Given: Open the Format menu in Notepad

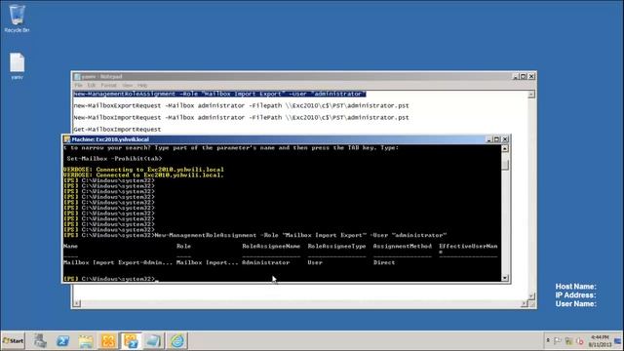Looking at the screenshot, I should 108,85.
